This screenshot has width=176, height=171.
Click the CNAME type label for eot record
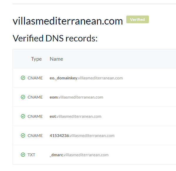point(35,116)
